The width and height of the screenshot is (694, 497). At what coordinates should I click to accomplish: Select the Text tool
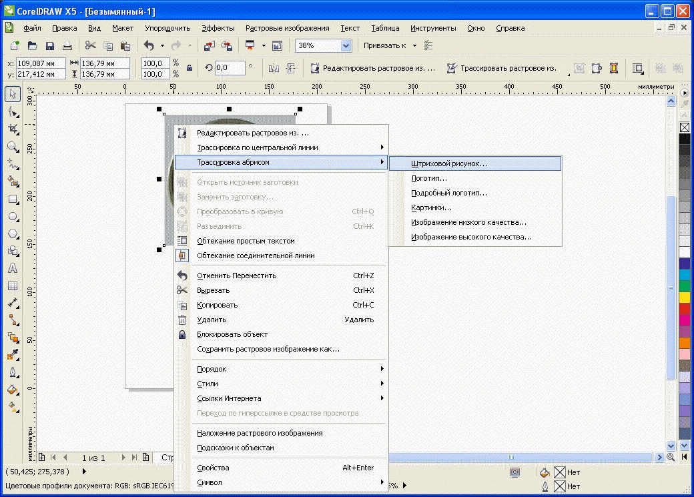tap(13, 268)
